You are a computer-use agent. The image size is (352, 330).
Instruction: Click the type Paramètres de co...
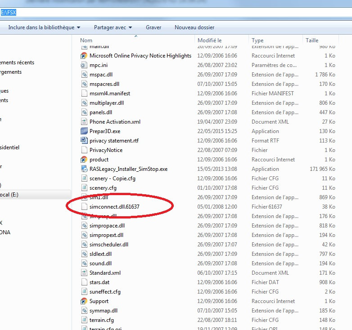[x=274, y=65]
